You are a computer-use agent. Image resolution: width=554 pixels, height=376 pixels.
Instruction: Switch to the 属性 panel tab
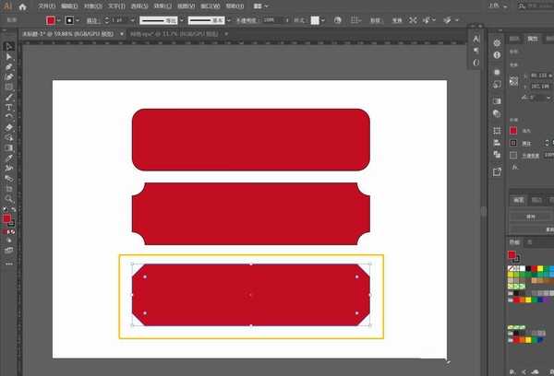(533, 39)
